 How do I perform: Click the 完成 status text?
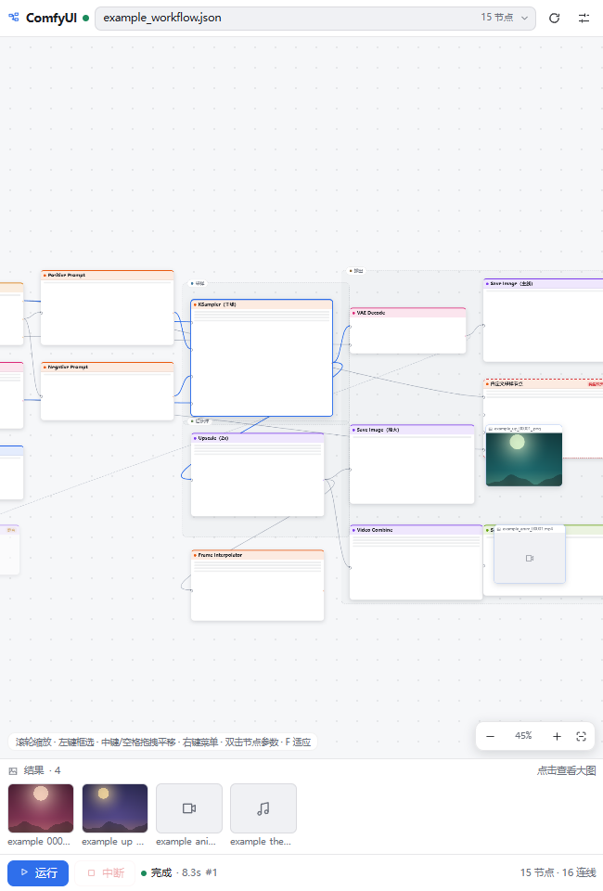click(161, 872)
